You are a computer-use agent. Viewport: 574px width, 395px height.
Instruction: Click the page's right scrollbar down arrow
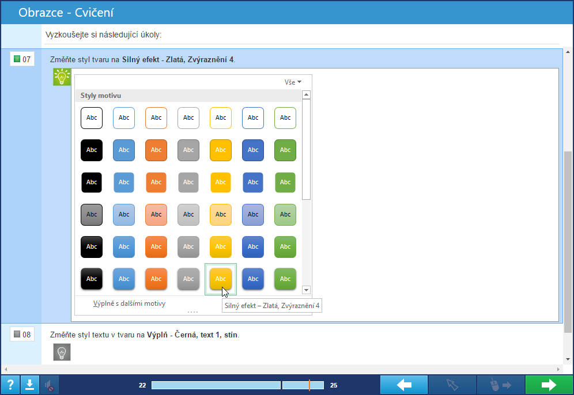coord(568,359)
